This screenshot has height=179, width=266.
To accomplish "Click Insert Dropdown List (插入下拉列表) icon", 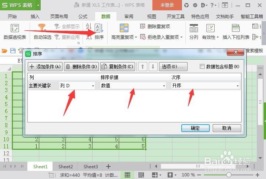I will [x=236, y=28].
